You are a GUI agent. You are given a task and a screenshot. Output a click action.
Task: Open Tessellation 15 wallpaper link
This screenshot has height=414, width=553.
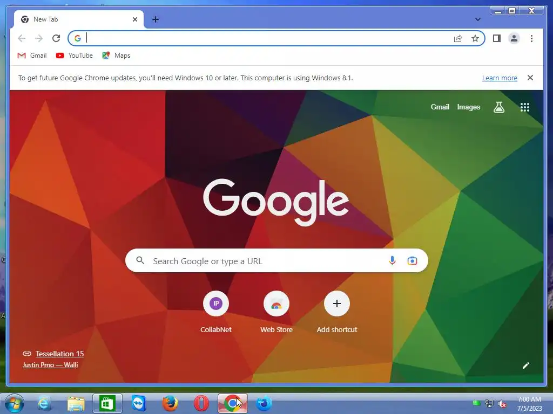coord(59,354)
